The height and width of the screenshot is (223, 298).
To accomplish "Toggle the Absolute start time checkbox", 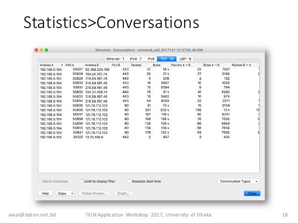I will pos(129,181).
